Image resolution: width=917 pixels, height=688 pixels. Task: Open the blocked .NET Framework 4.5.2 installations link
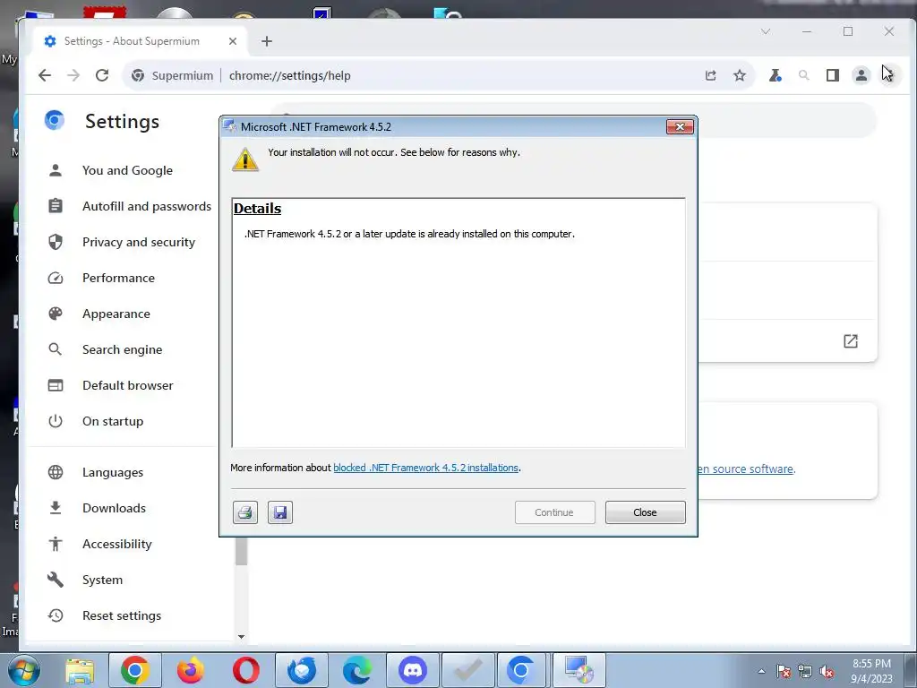click(x=425, y=468)
